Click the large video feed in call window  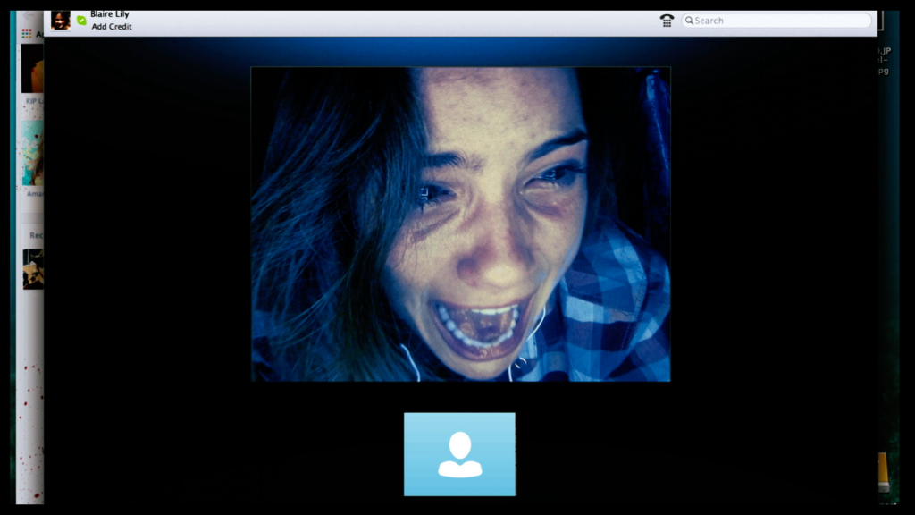click(460, 224)
